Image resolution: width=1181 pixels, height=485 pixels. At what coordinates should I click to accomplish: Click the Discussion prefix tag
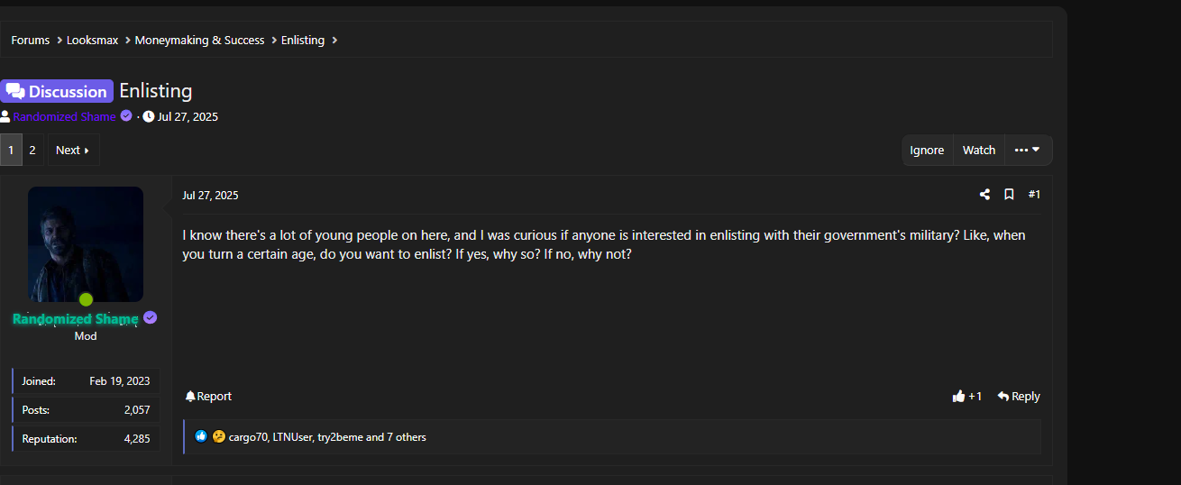[x=57, y=91]
